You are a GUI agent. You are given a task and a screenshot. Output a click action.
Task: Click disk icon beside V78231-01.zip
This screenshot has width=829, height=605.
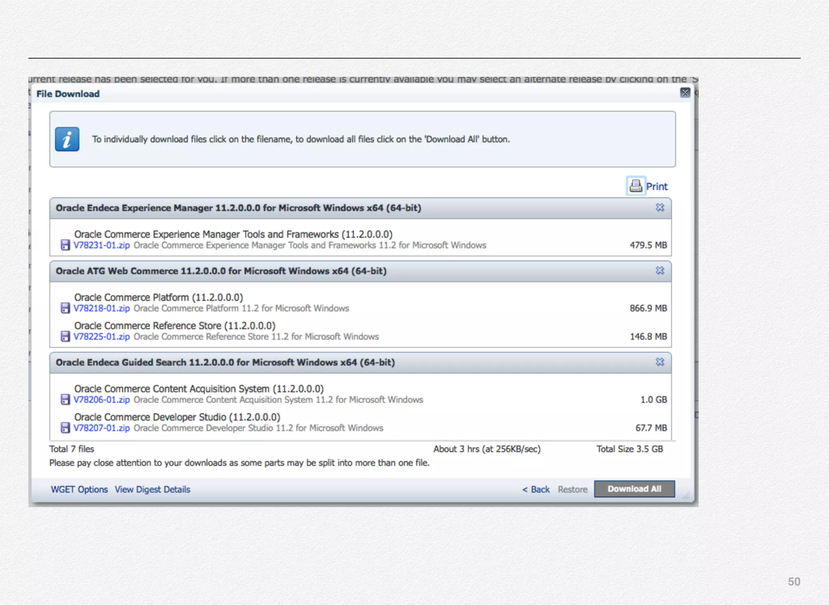click(x=65, y=245)
